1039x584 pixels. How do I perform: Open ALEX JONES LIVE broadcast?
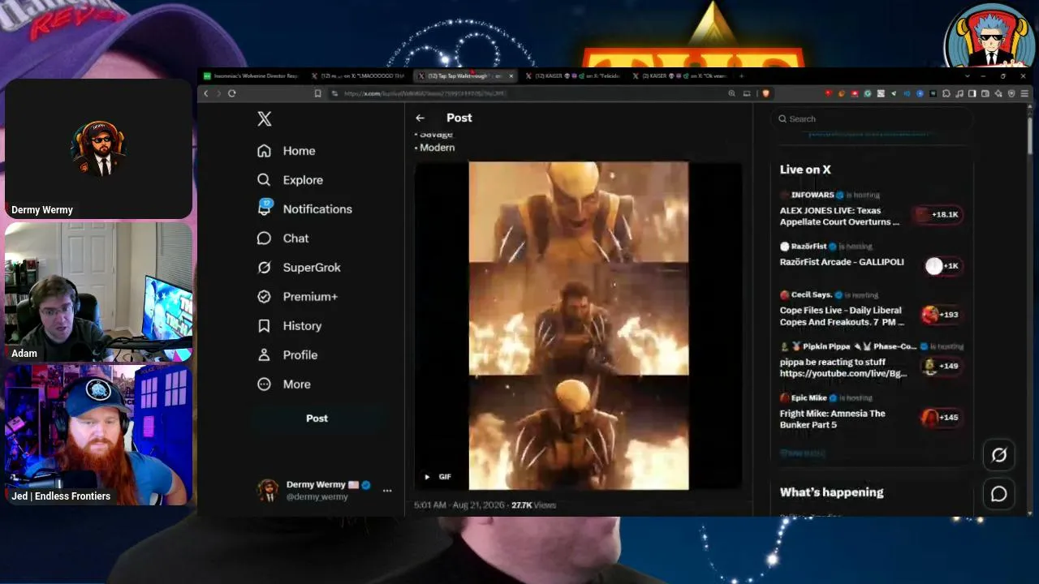click(840, 217)
